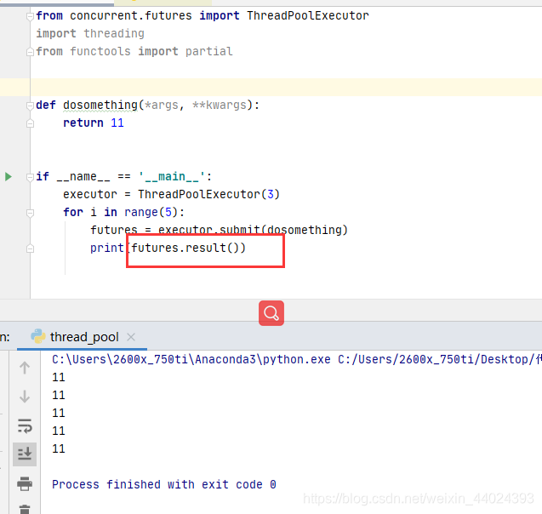Image resolution: width=542 pixels, height=514 pixels.
Task: Click the down arrow in run panel
Action: [x=25, y=397]
